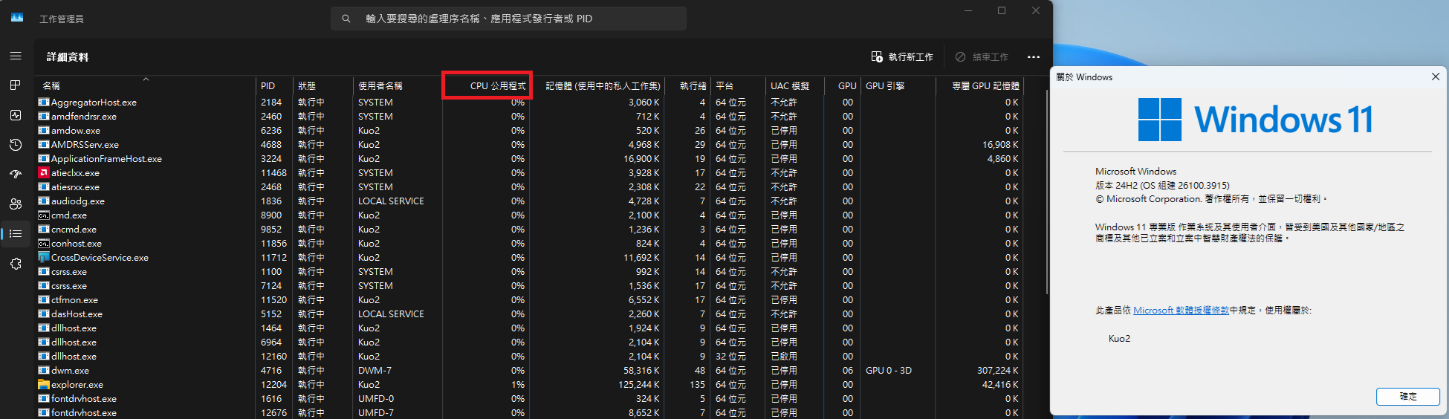Click 確定 button in About Windows dialog

[x=1408, y=396]
